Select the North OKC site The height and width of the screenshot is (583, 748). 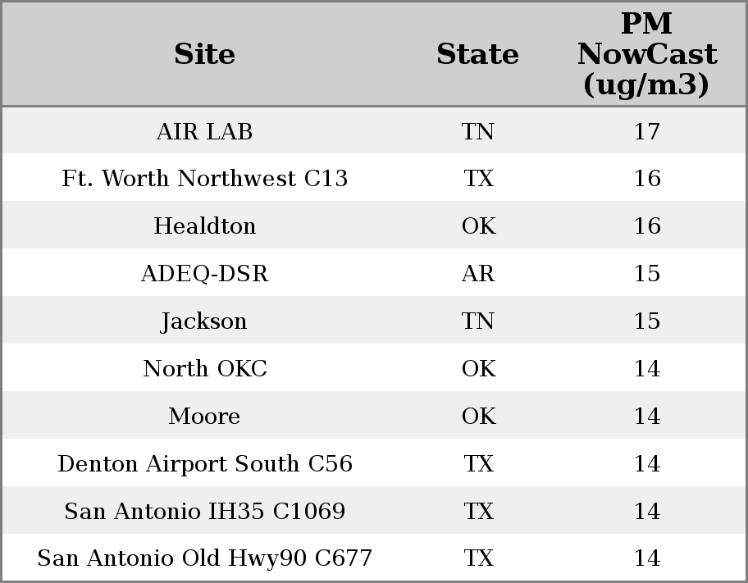click(x=204, y=369)
